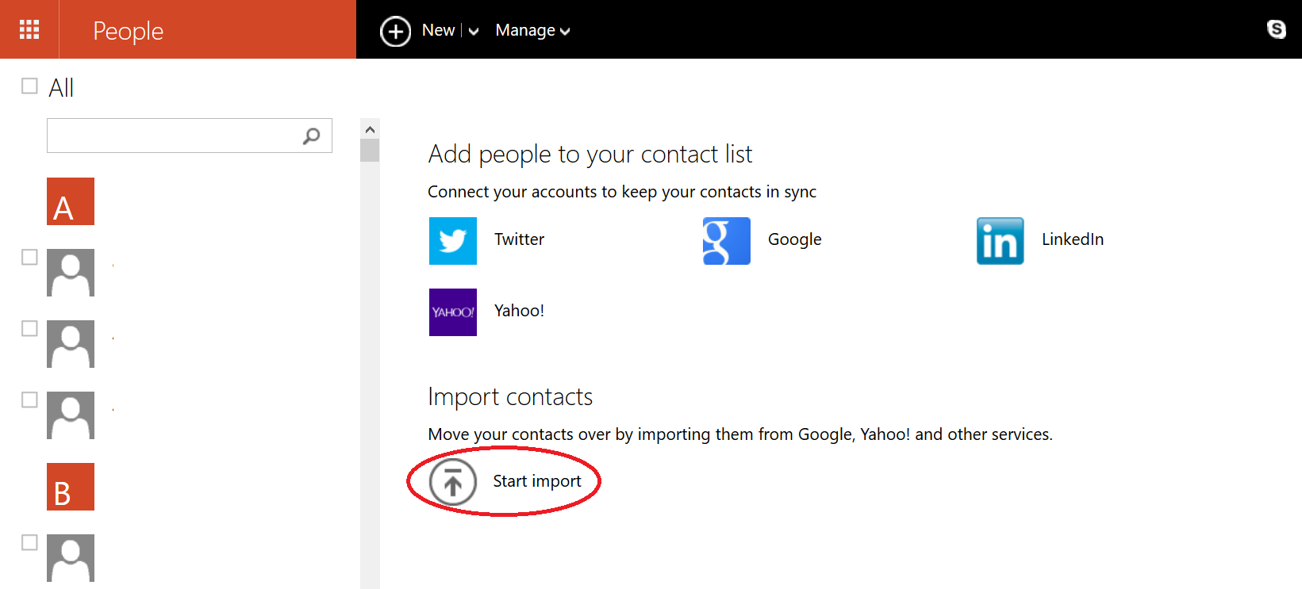Create a new contact with the plus button
This screenshot has width=1302, height=589.
point(395,31)
